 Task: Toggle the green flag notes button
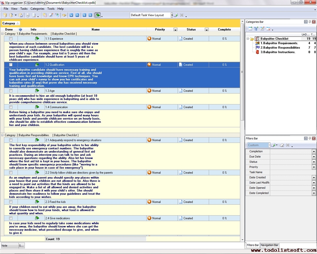click(97, 15)
